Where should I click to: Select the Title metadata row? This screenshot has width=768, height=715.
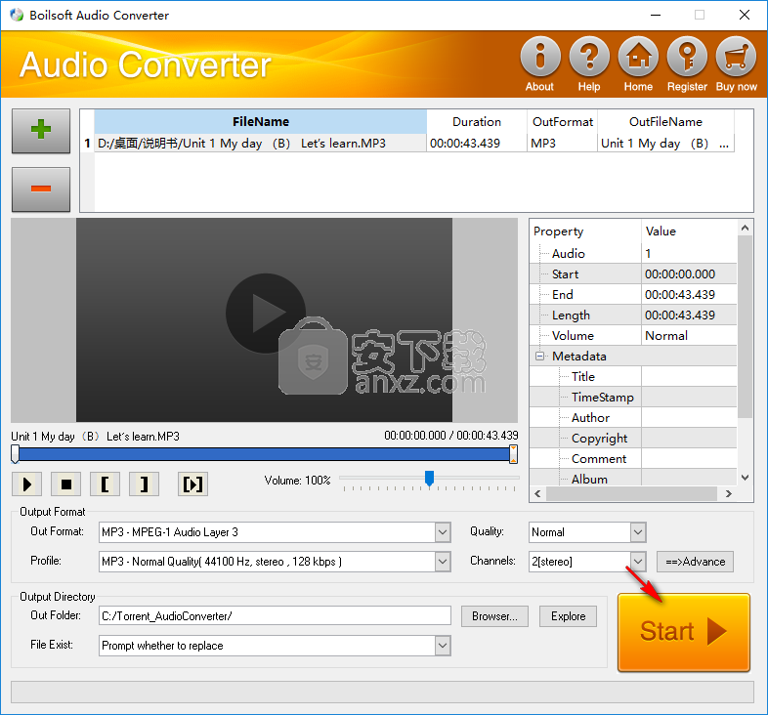pos(633,377)
